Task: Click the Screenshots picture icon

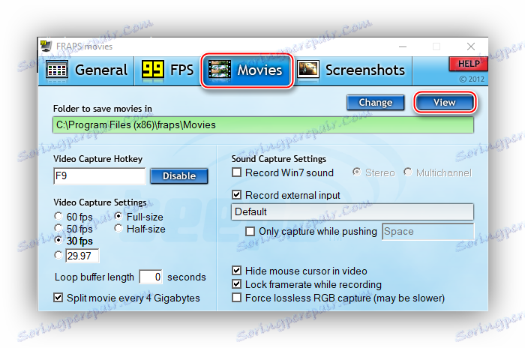Action: tap(308, 69)
